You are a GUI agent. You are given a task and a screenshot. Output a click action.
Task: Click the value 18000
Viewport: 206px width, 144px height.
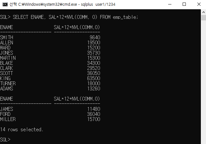click(x=94, y=84)
